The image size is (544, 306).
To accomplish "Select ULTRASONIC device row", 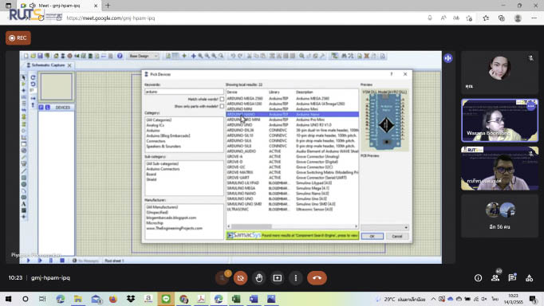I will 293,209.
